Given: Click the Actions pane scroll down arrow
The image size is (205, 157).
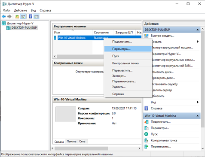Looking at the screenshot, I should (202, 148).
